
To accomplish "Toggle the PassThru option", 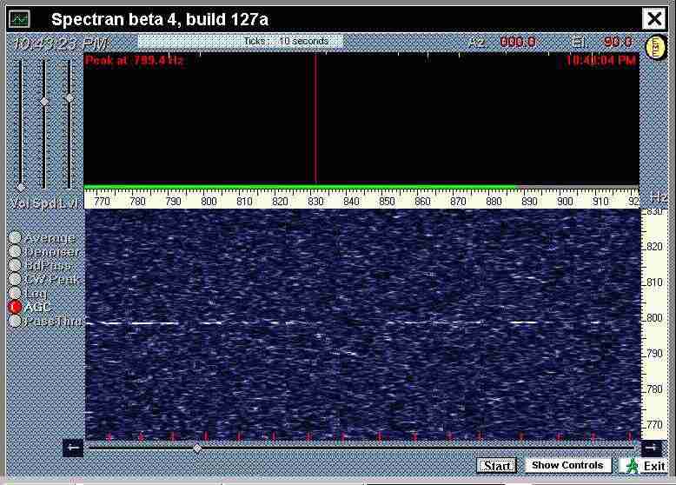I will [x=15, y=322].
